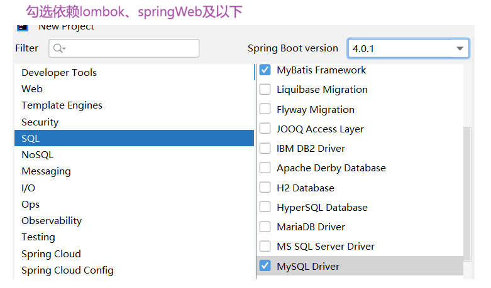Uncheck MyBatis Framework dependency
Screen dimensions: 491x288
point(265,70)
